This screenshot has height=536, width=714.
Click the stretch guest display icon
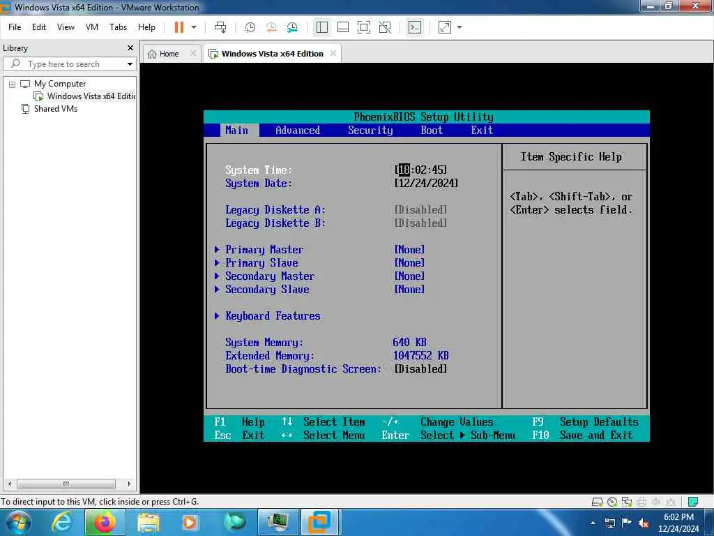(x=444, y=27)
